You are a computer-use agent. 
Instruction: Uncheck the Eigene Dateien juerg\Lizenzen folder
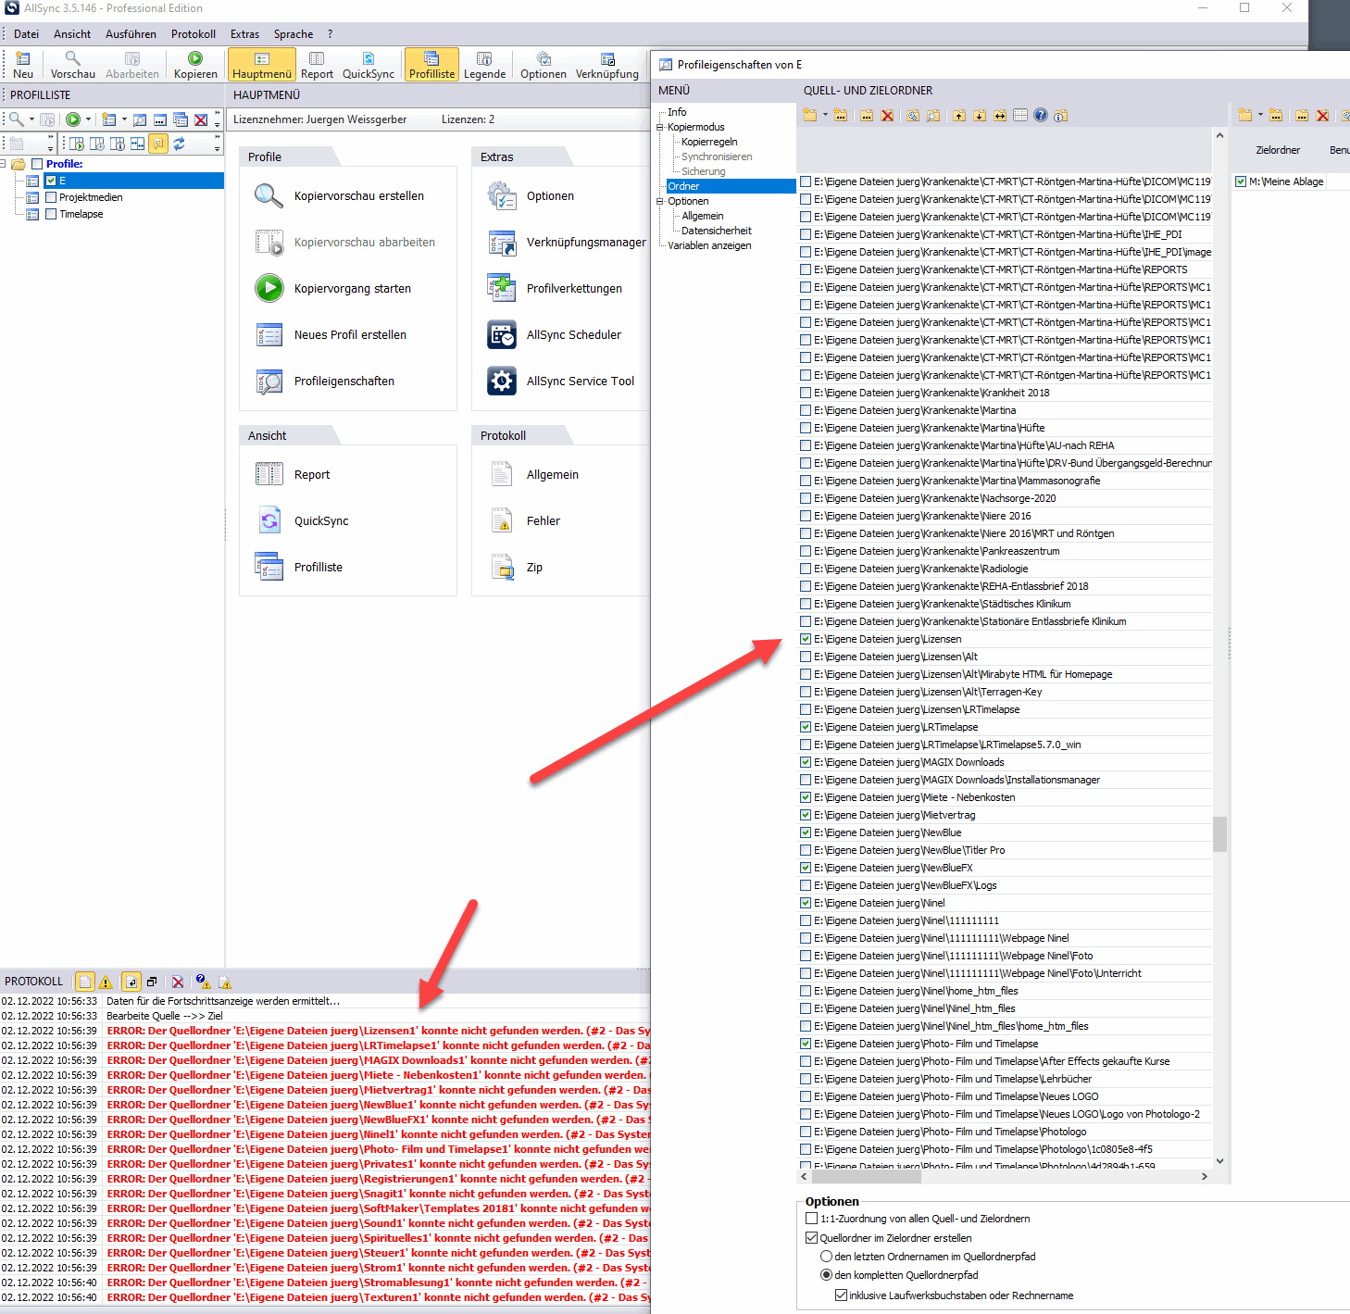806,639
